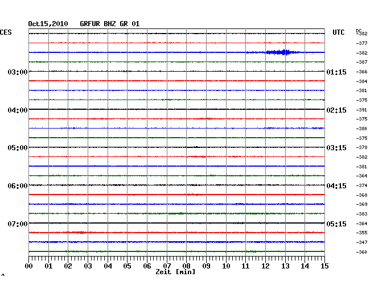This screenshot has height=281, width=370.
Task: Click the DC offset value -369
Action: (x=361, y=204)
